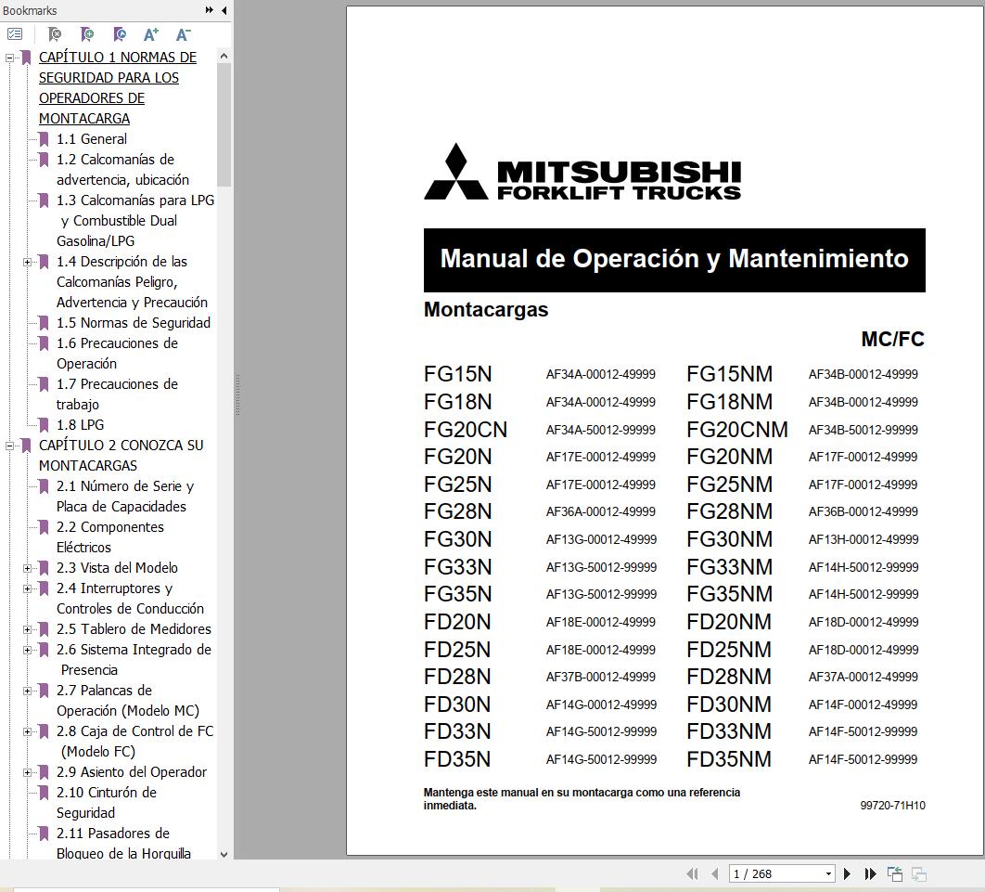
Task: Expand the panel using the double-arrow chevrons
Action: coord(211,10)
